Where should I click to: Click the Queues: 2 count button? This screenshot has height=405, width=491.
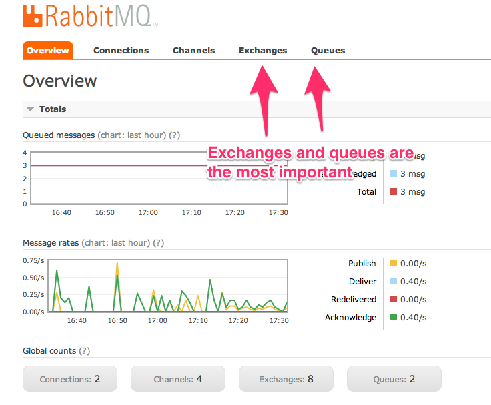pos(394,379)
